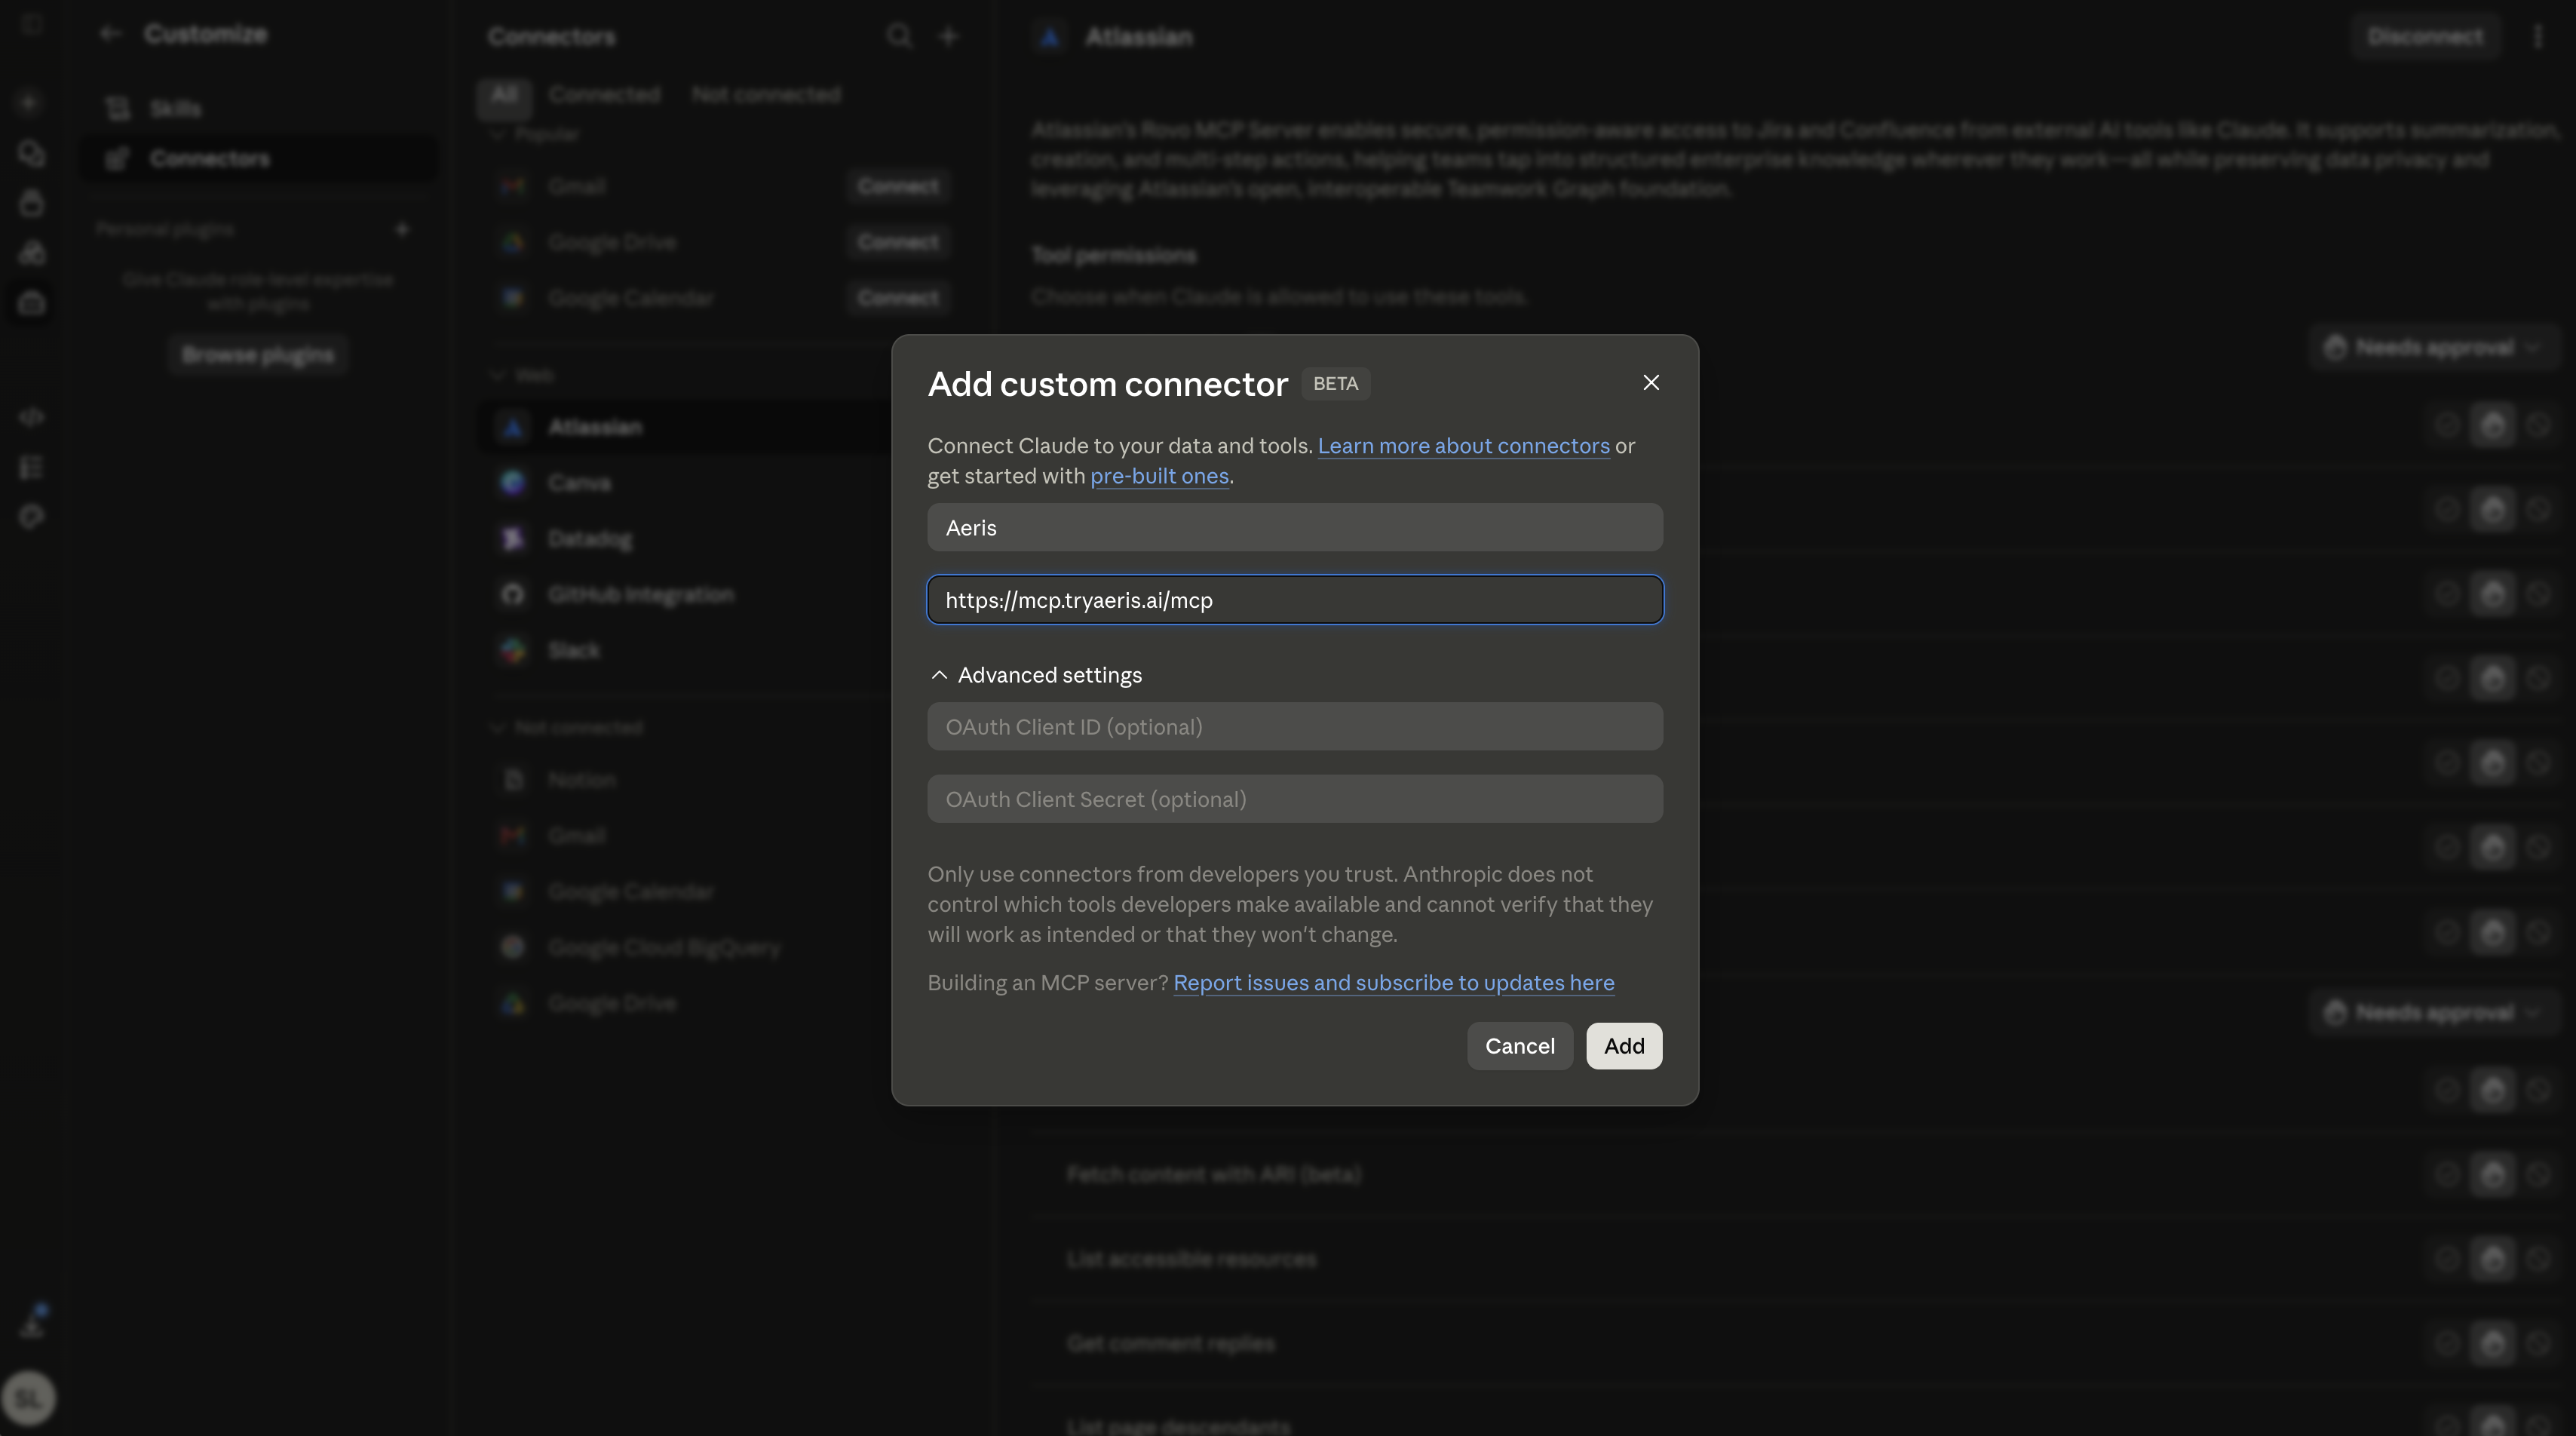The image size is (2576, 1436).
Task: Collapse the Not connected group
Action: (x=567, y=727)
